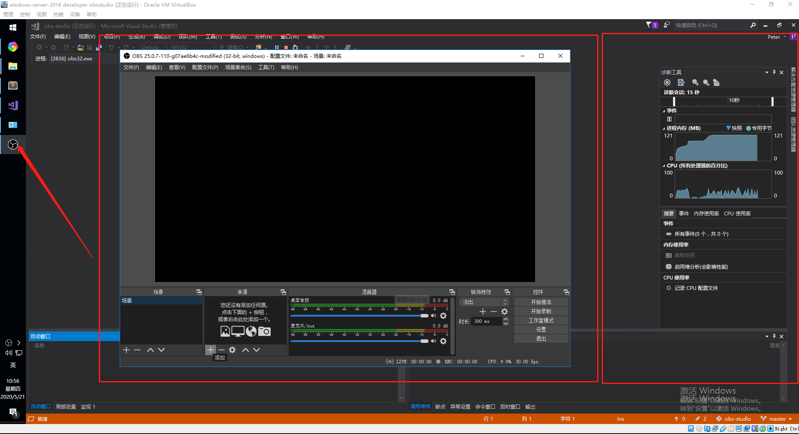This screenshot has width=799, height=434.
Task: Open OBS Tools menu
Action: click(266, 67)
